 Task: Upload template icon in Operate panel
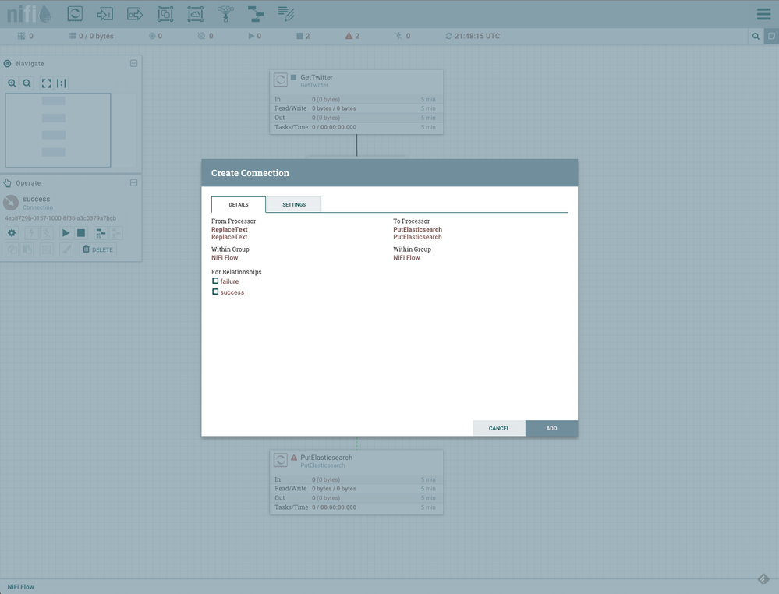tap(115, 233)
